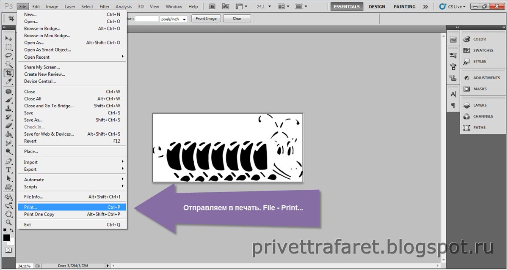Open the Filter menu

click(x=104, y=7)
